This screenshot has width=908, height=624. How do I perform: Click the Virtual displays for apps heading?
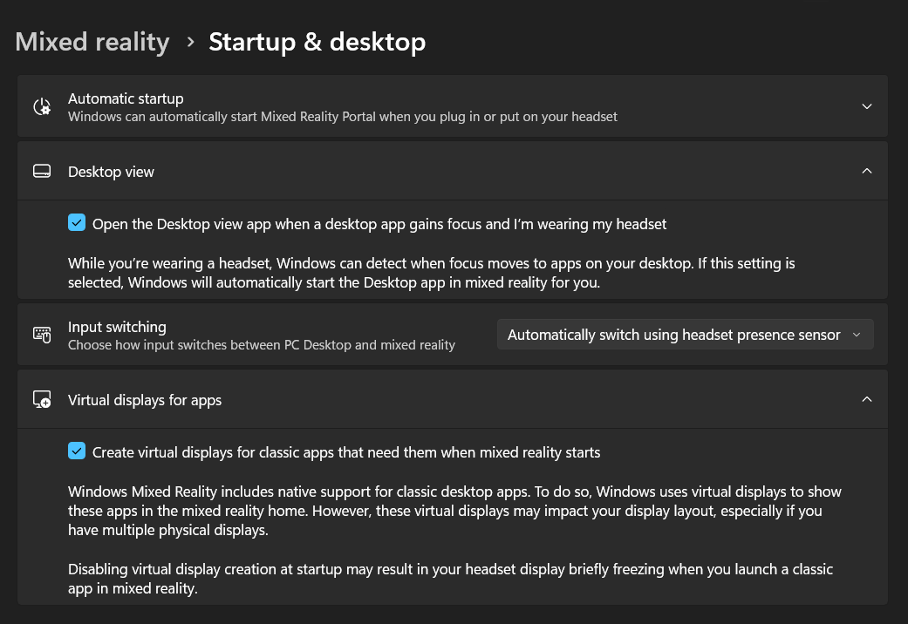pyautogui.click(x=145, y=400)
